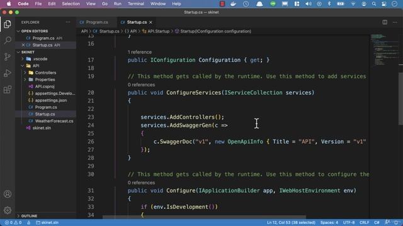Open the Run menu
The width and height of the screenshot is (403, 226).
click(118, 4)
